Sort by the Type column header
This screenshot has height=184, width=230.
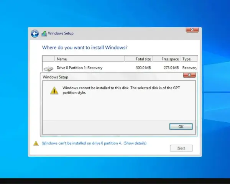click(x=189, y=59)
